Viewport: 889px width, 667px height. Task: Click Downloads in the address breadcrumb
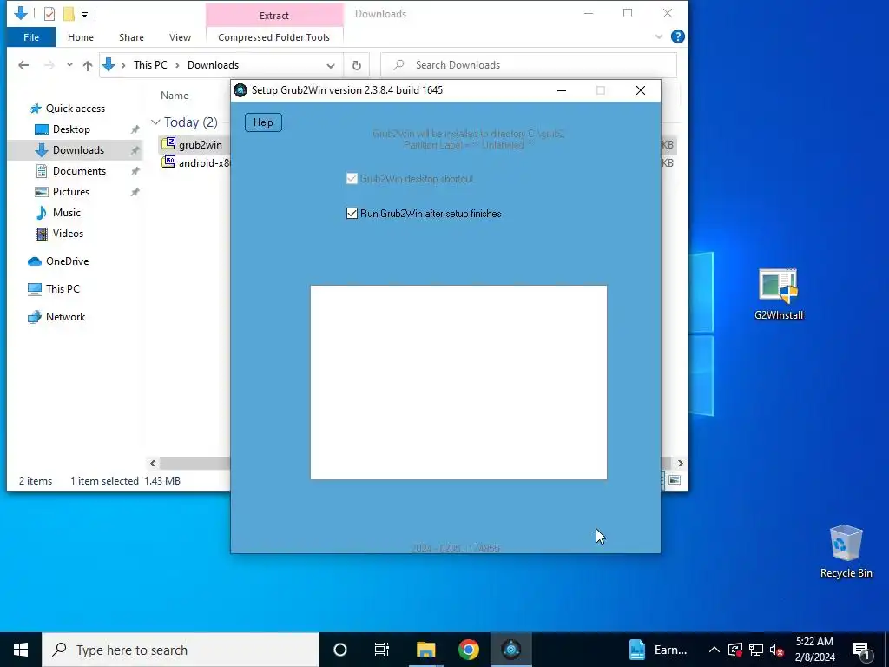point(214,65)
